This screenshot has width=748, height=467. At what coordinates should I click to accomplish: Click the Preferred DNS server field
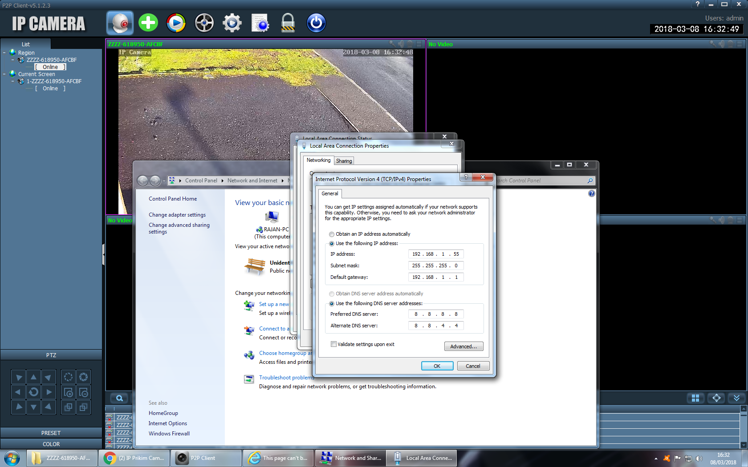[x=436, y=314]
